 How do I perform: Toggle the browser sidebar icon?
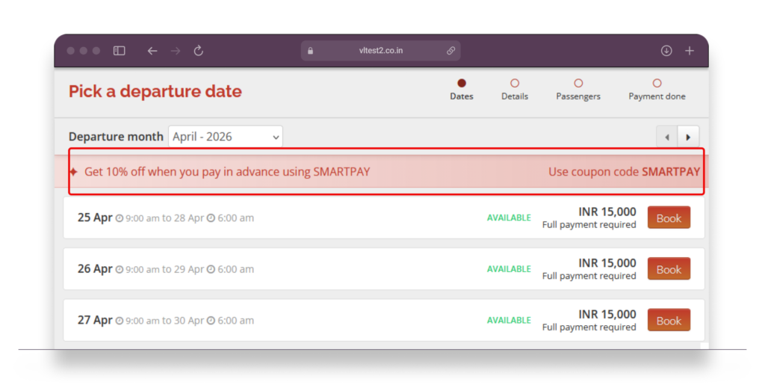click(119, 51)
